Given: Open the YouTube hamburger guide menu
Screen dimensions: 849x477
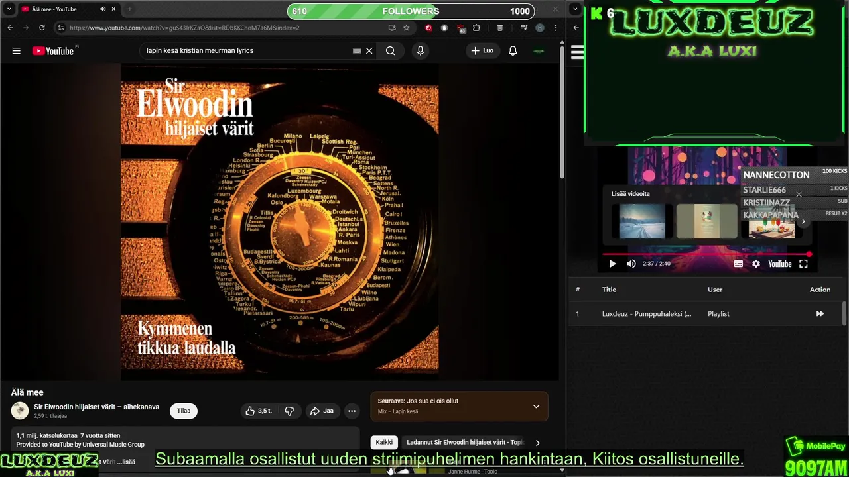Looking at the screenshot, I should 16,51.
